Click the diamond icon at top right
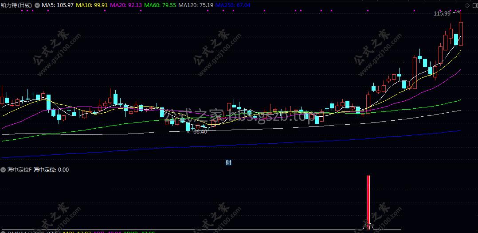 [x=467, y=5]
